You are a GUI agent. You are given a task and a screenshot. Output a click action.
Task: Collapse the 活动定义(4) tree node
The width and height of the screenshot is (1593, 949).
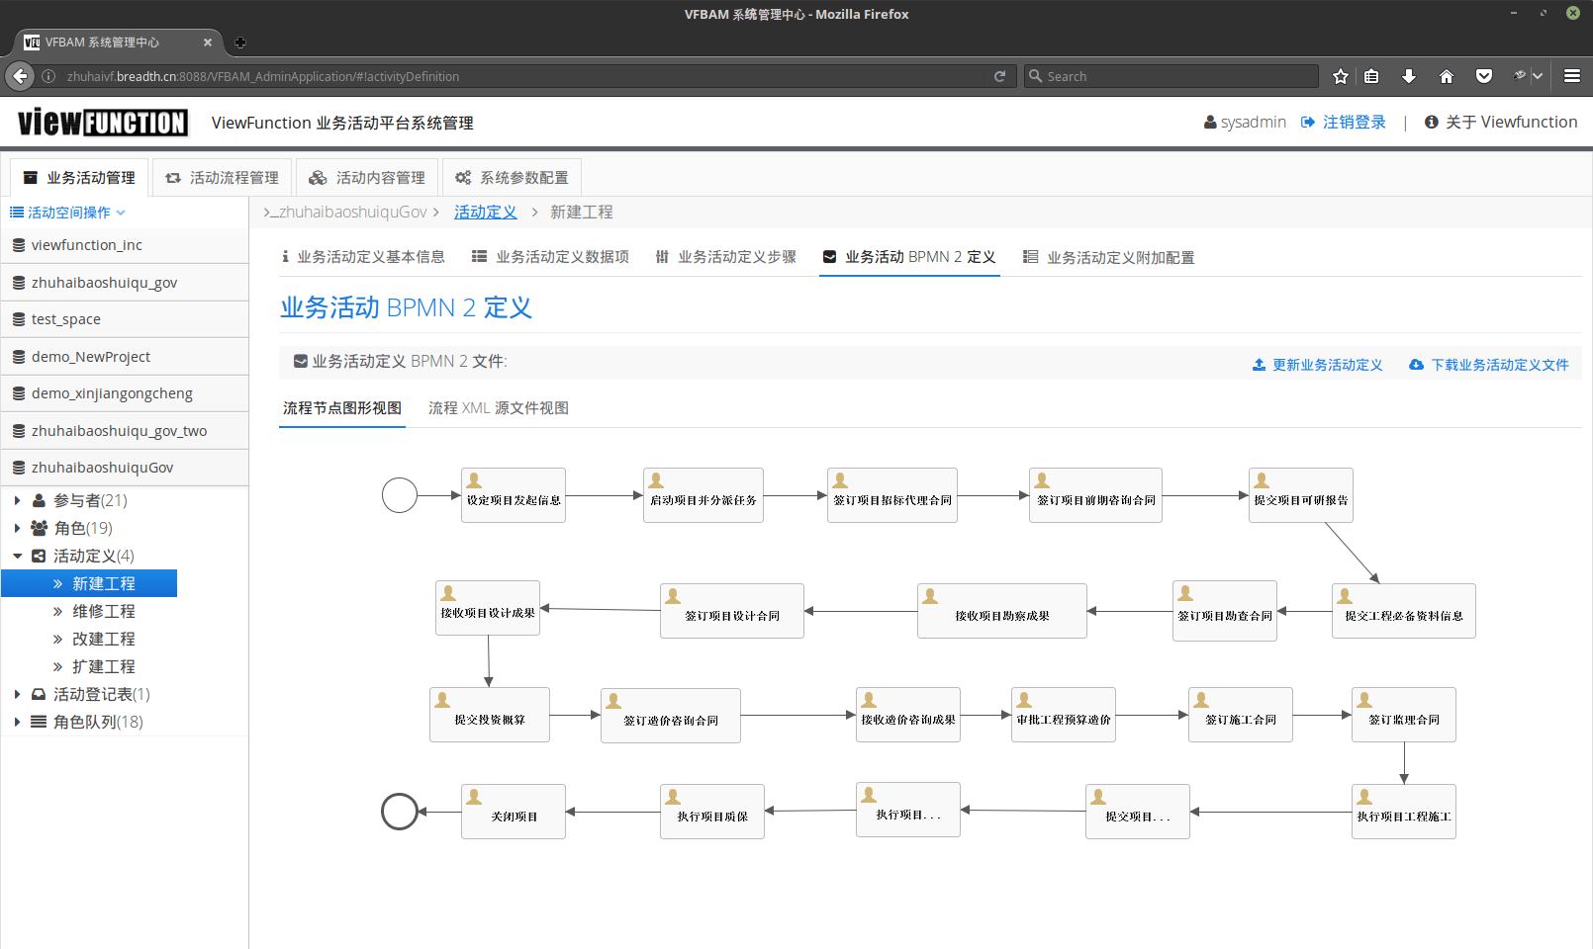(17, 556)
